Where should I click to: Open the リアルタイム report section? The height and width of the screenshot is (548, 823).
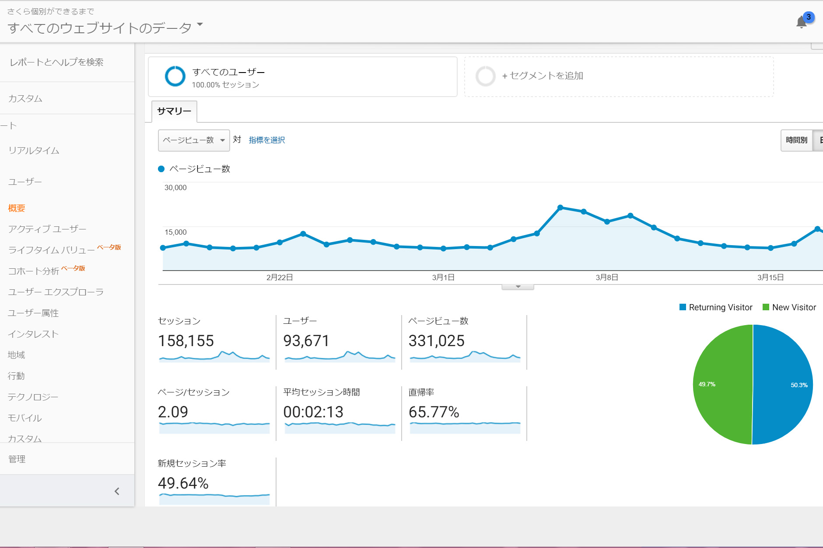point(34,151)
